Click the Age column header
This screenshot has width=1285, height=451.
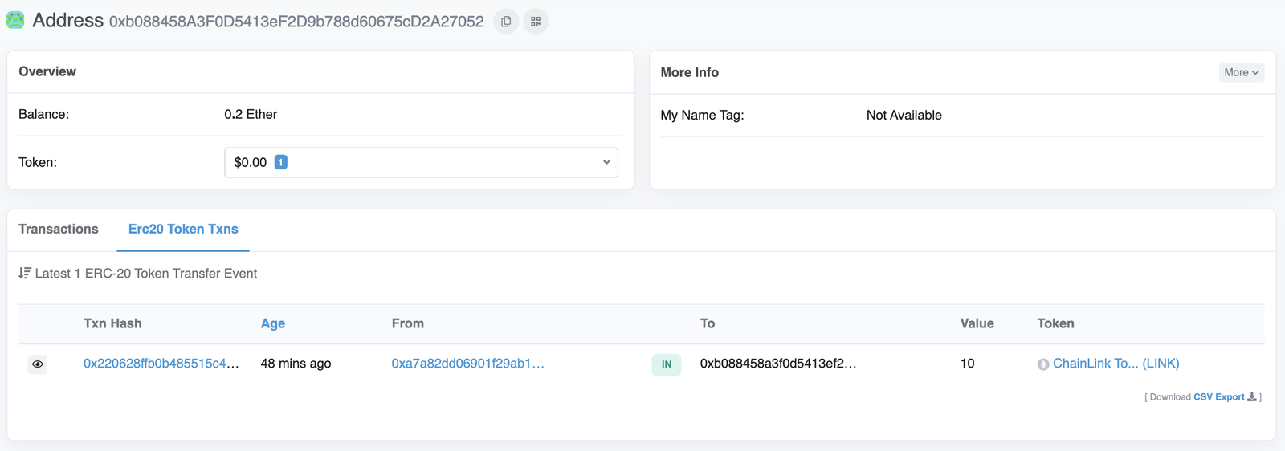click(x=273, y=323)
